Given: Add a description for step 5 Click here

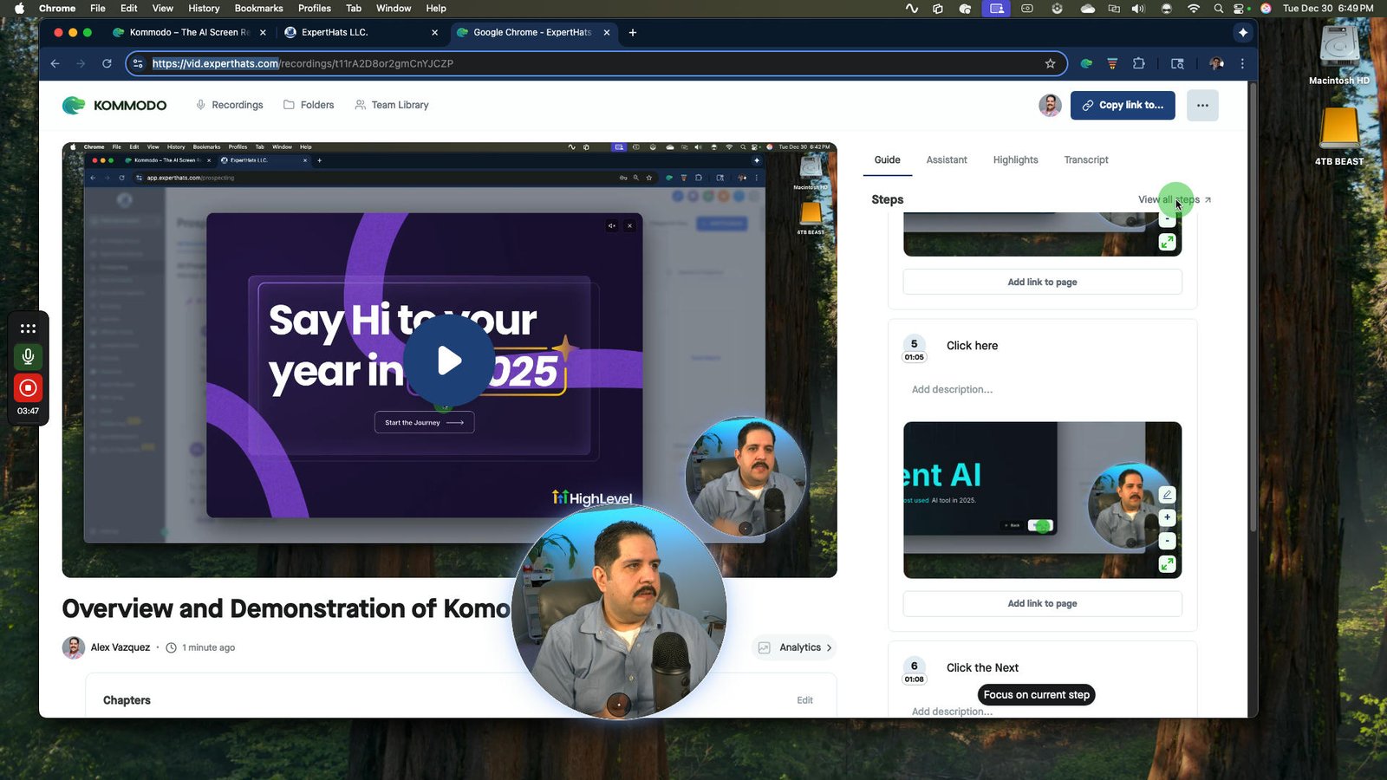Looking at the screenshot, I should coord(952,389).
